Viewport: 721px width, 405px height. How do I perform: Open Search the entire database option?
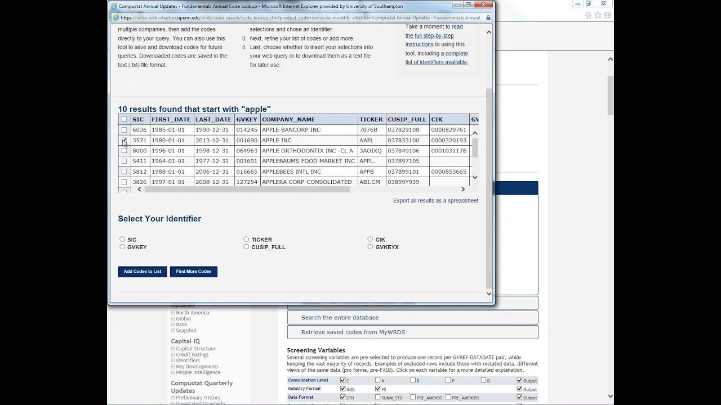(412, 318)
